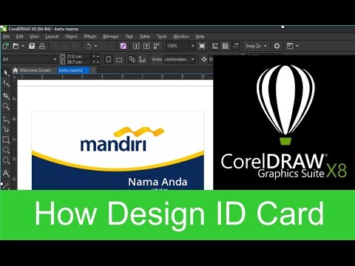The height and width of the screenshot is (266, 355).
Task: Open the Table menu
Action: pyautogui.click(x=145, y=36)
